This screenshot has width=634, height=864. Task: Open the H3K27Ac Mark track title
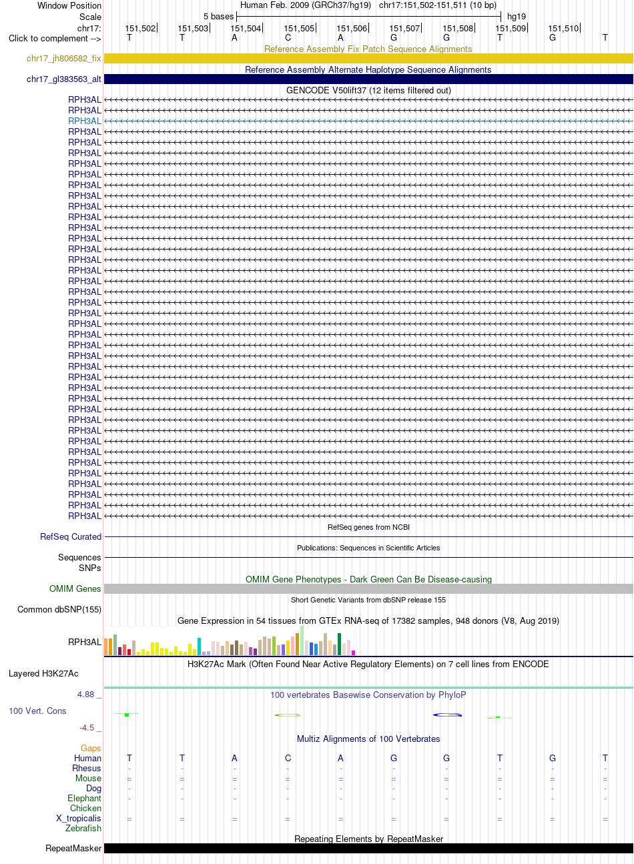point(368,664)
